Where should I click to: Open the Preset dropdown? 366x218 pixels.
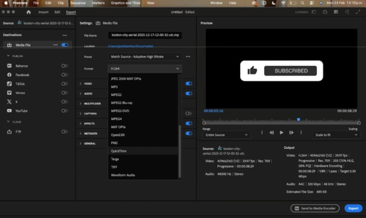point(145,57)
